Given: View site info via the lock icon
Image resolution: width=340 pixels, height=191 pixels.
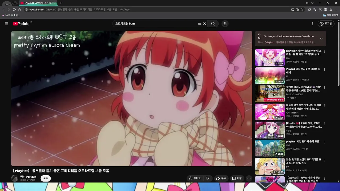Looking at the screenshot, I should pyautogui.click(x=26, y=10).
